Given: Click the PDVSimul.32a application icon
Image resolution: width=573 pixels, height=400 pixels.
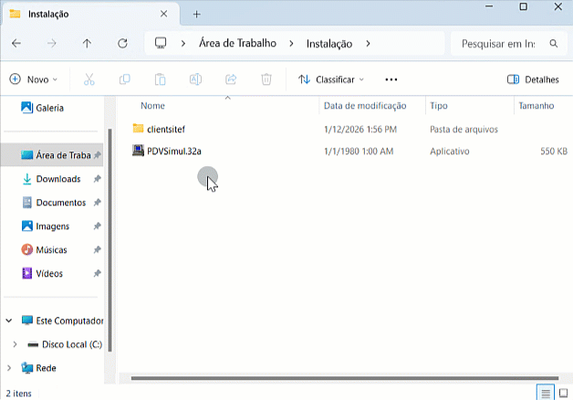Looking at the screenshot, I should point(138,151).
